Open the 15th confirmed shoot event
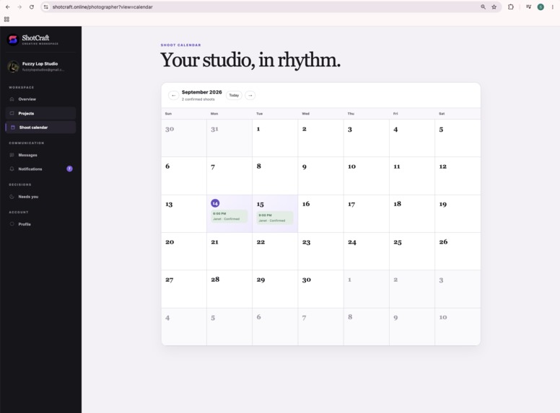 (x=275, y=218)
